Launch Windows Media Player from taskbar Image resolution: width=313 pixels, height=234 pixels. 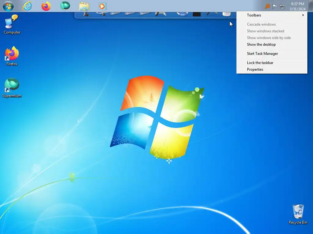(103, 6)
